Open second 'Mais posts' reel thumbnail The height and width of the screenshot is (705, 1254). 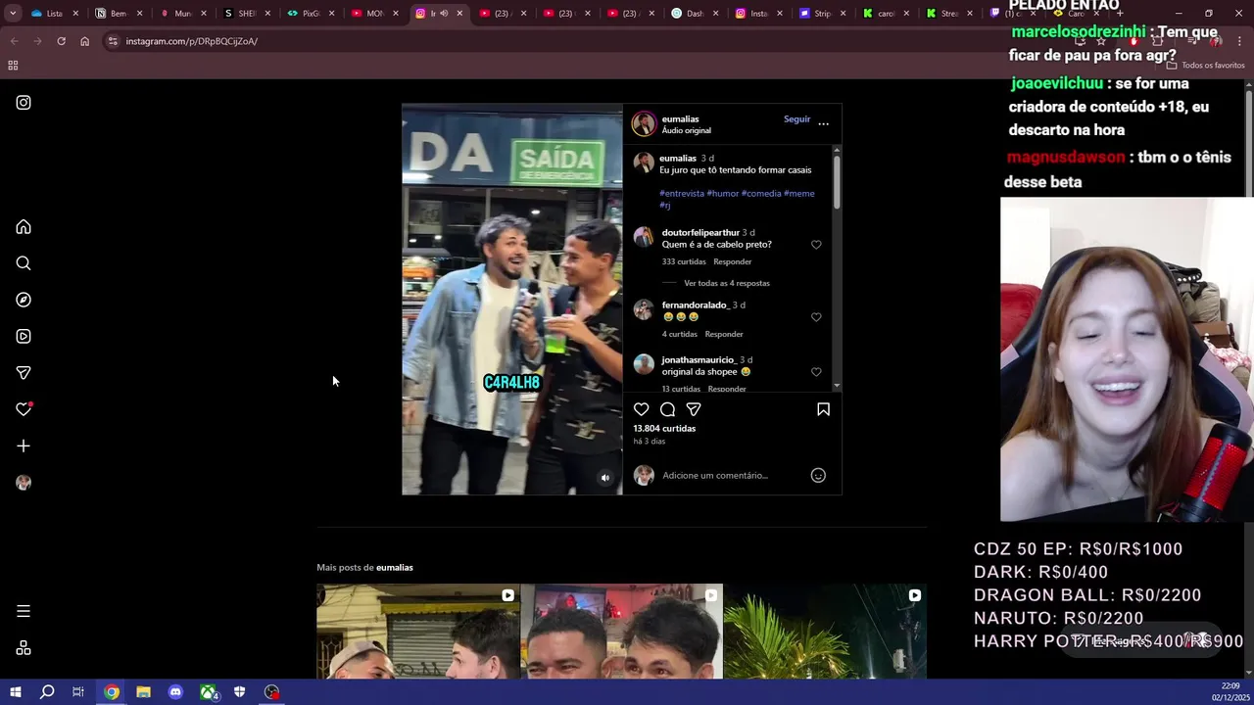click(622, 632)
